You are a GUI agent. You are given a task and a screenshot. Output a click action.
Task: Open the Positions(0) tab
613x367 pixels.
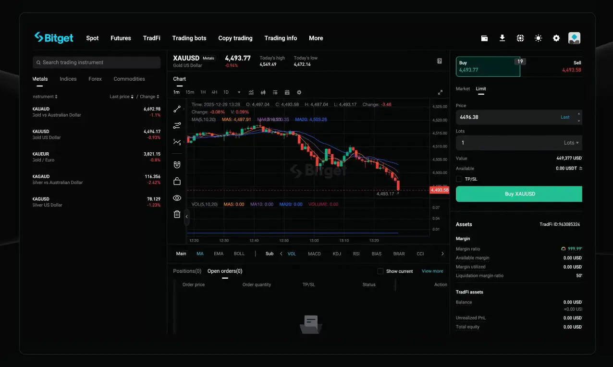[x=187, y=271]
